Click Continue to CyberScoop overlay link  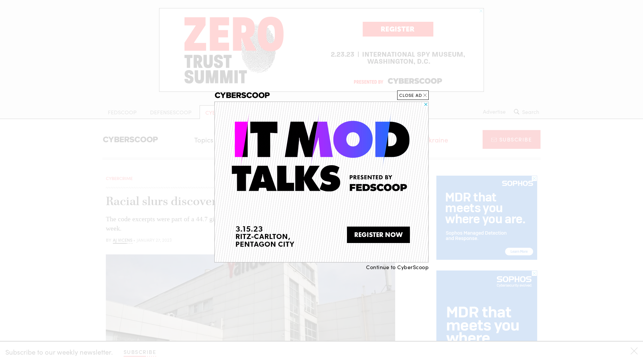tap(397, 267)
